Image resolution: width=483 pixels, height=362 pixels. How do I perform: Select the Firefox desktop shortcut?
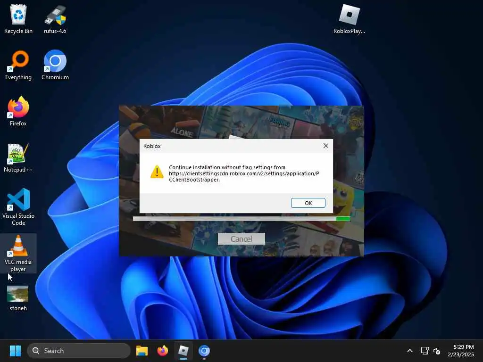point(18,111)
